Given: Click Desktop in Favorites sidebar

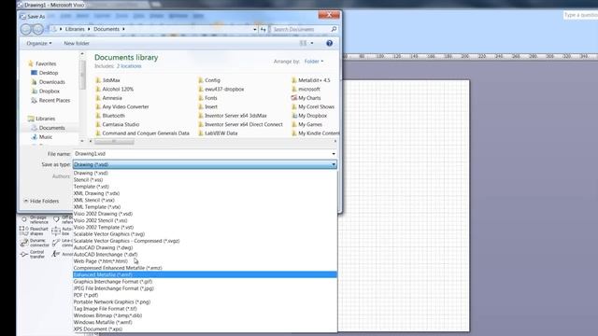Looking at the screenshot, I should click(x=45, y=73).
